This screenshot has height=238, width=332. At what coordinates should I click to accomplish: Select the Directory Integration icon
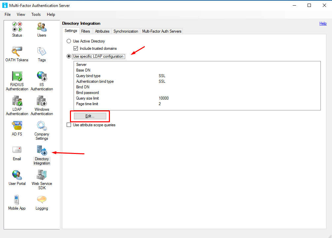[x=42, y=150]
